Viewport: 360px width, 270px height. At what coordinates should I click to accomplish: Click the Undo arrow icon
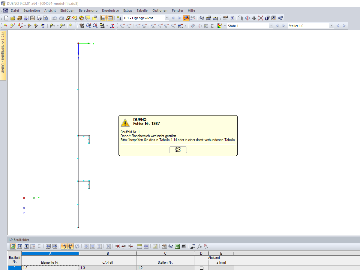[x=55, y=18]
